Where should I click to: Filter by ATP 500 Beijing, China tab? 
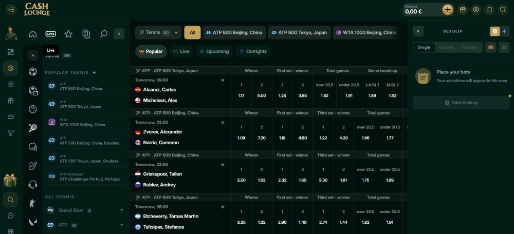point(234,32)
